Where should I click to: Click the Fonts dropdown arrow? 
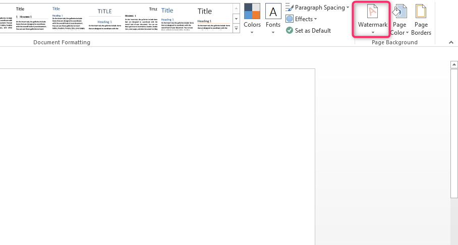pyautogui.click(x=273, y=33)
